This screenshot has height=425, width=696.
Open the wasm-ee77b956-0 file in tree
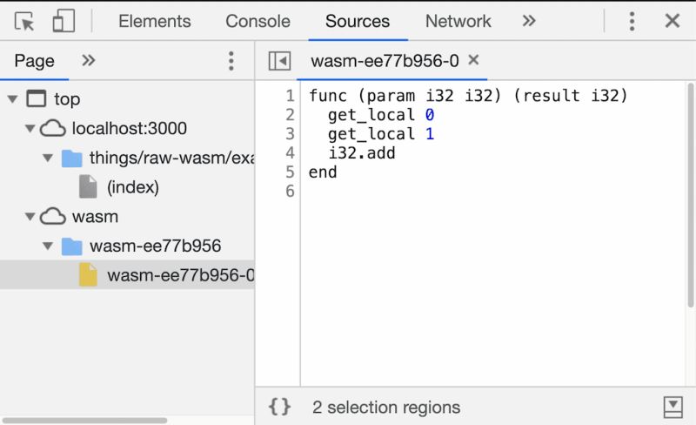click(181, 275)
